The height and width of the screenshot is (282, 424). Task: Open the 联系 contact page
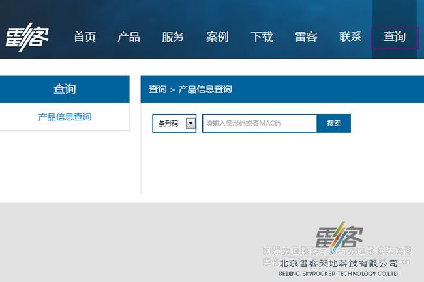pyautogui.click(x=350, y=37)
